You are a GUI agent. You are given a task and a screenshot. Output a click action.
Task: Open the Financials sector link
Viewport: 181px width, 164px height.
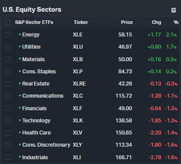pyautogui.click(x=34, y=108)
